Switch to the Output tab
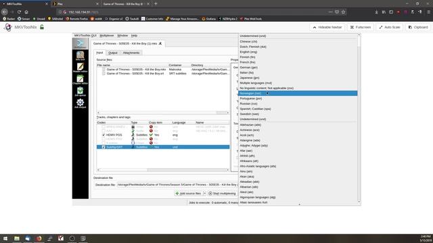Viewport: 433px width, 243px height. tap(113, 53)
